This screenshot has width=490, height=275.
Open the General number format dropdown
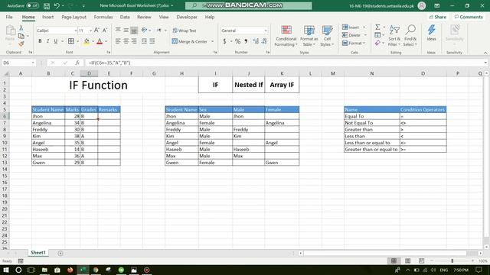pyautogui.click(x=266, y=31)
